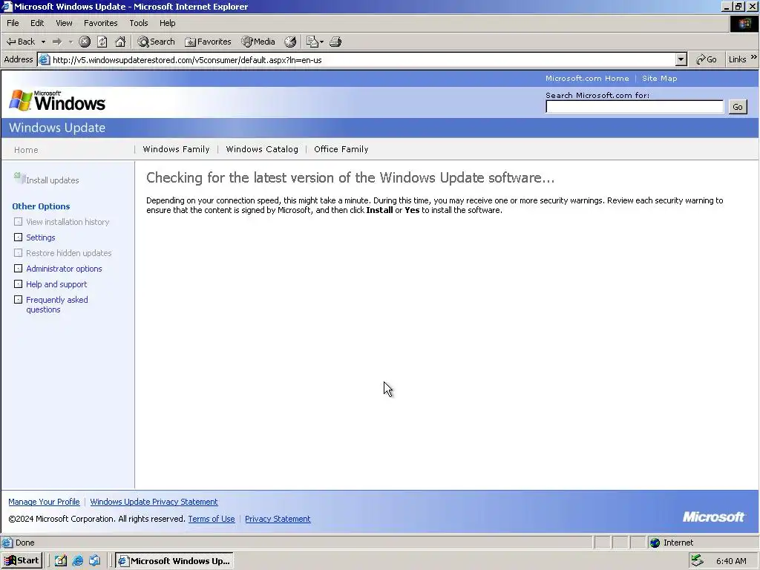
Task: Go to the home page via the Home icon
Action: coord(120,42)
